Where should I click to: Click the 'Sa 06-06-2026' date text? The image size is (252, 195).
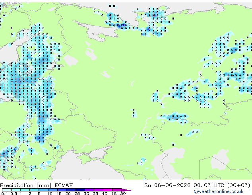coord(167,185)
